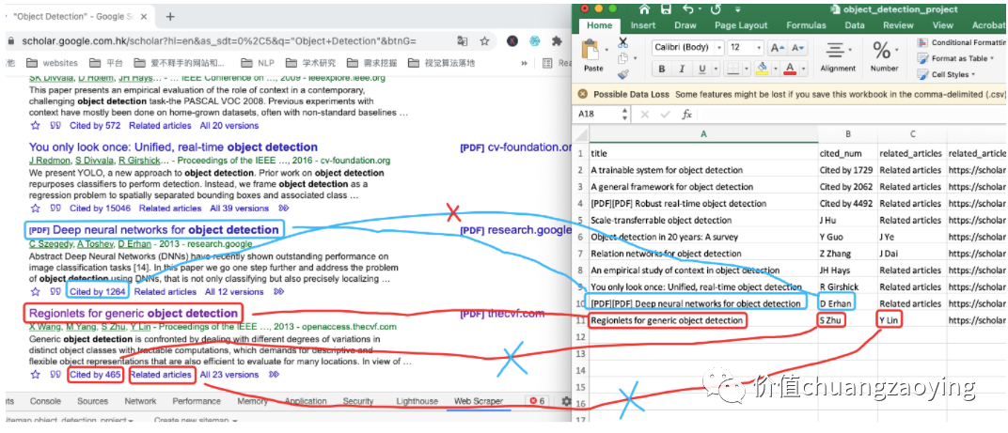Click the formula bar cancel X icon
Image resolution: width=1008 pixels, height=433 pixels.
(645, 115)
